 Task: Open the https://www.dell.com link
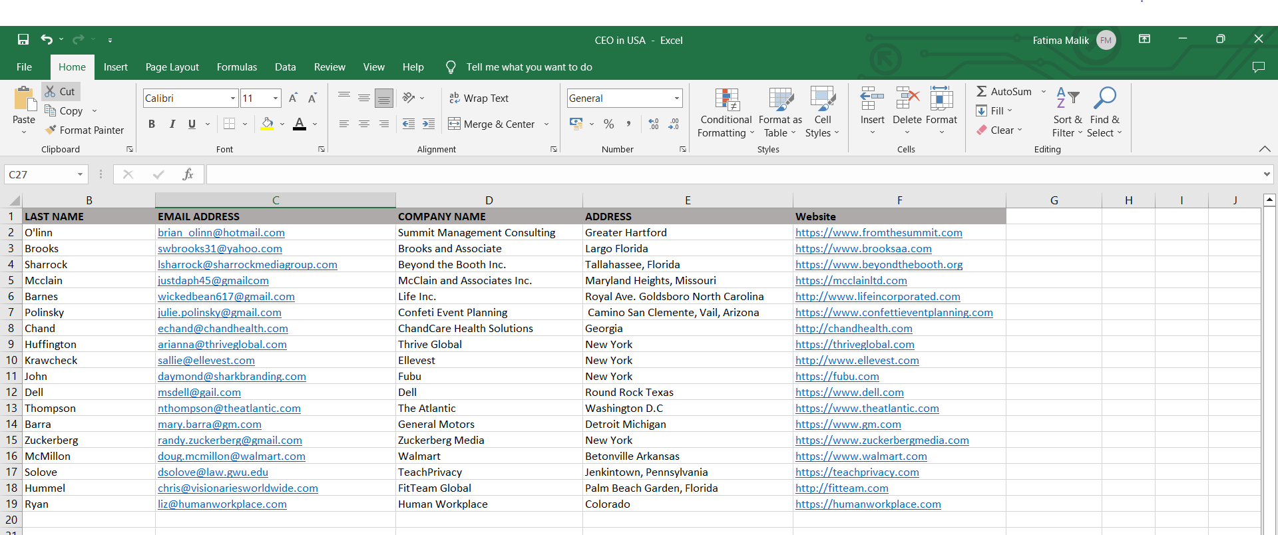(x=849, y=393)
